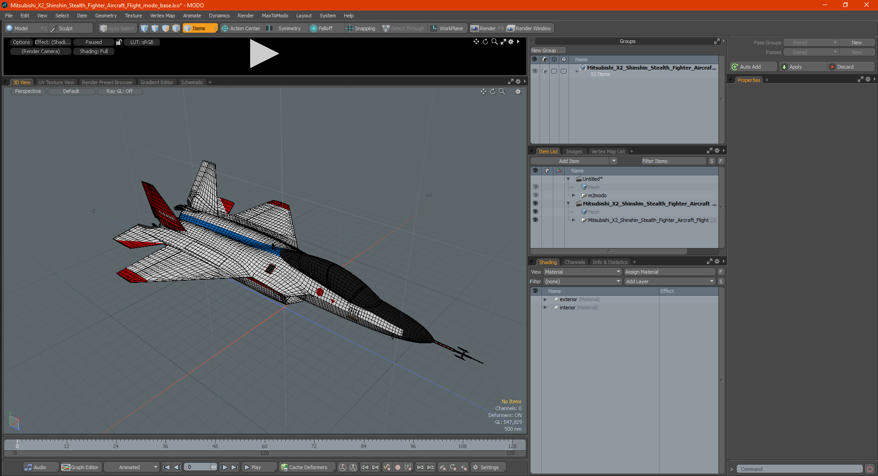
Task: Open the Info & Statistics tab
Action: pyautogui.click(x=610, y=262)
